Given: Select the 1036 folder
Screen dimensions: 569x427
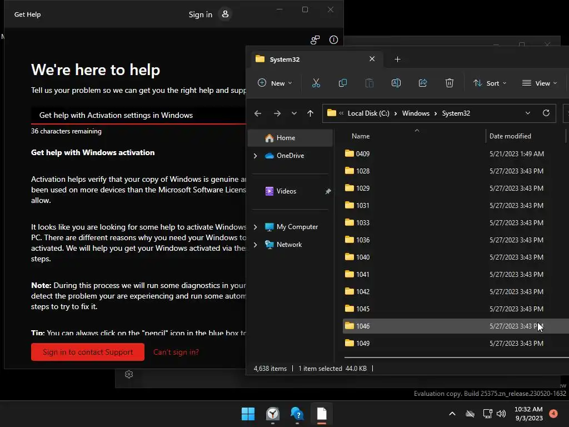Looking at the screenshot, I should click(456, 240).
